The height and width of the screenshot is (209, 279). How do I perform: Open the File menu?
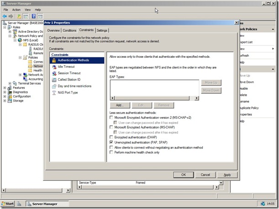tap(5, 10)
